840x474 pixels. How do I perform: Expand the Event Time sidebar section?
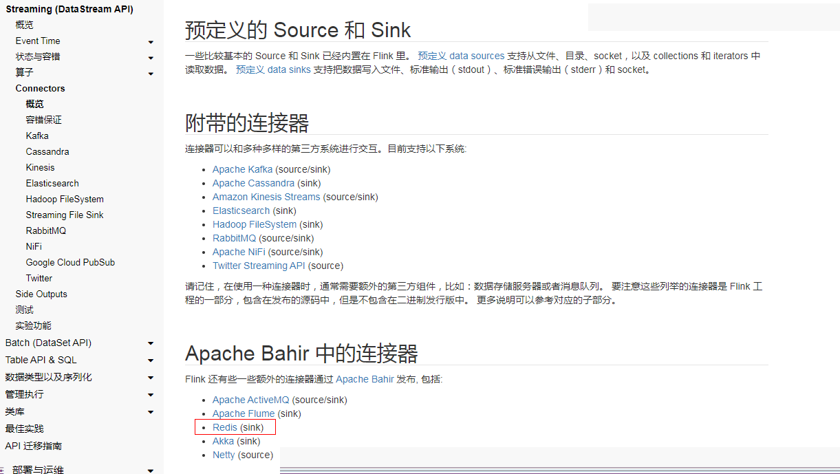tap(151, 43)
